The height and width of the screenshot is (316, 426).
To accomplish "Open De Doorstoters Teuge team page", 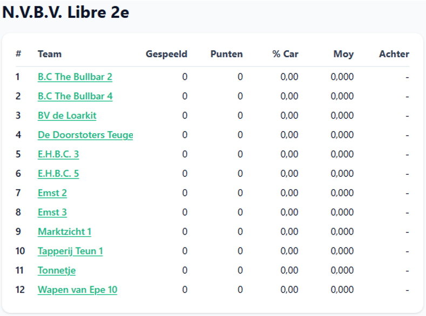I will point(85,135).
